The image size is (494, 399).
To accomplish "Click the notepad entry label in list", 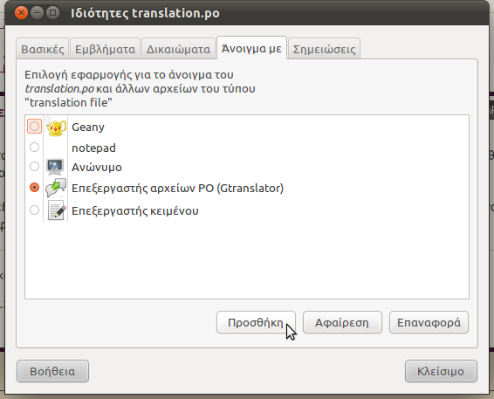I will pos(93,148).
